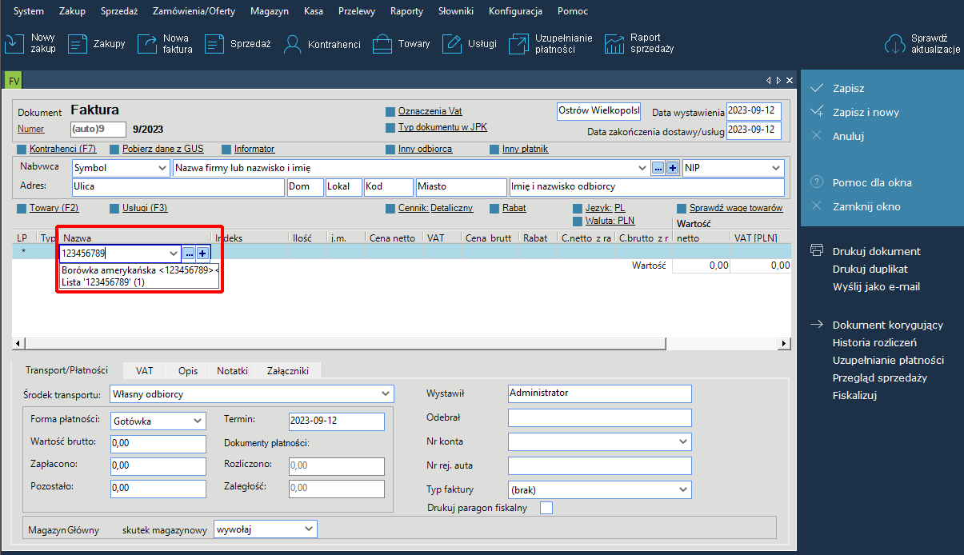The image size is (964, 555).
Task: Click the Ulica address input field
Action: [178, 187]
